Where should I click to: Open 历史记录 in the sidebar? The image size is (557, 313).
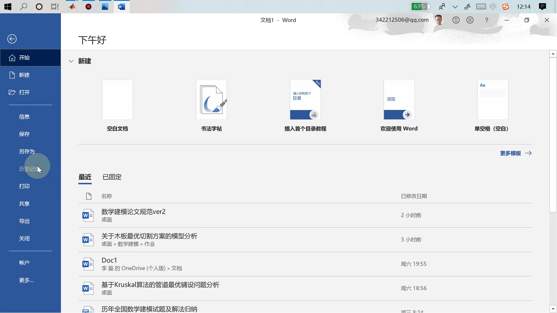tap(30, 169)
